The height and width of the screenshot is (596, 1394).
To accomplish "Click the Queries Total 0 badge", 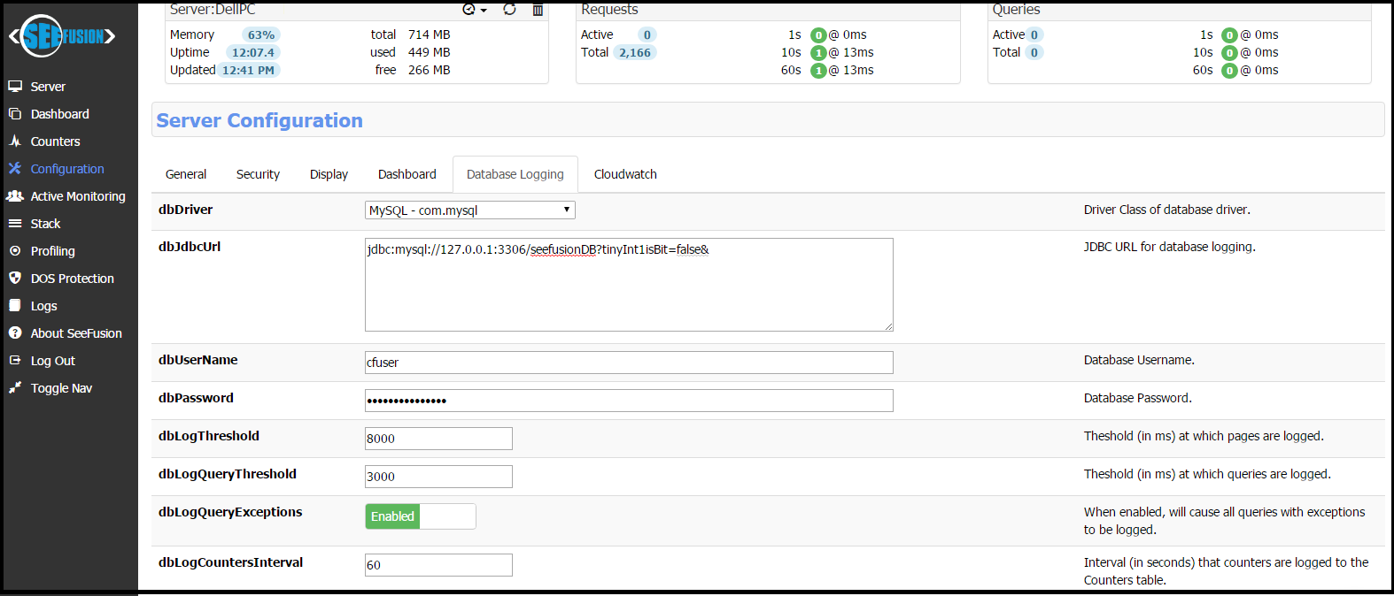I will (x=1034, y=53).
